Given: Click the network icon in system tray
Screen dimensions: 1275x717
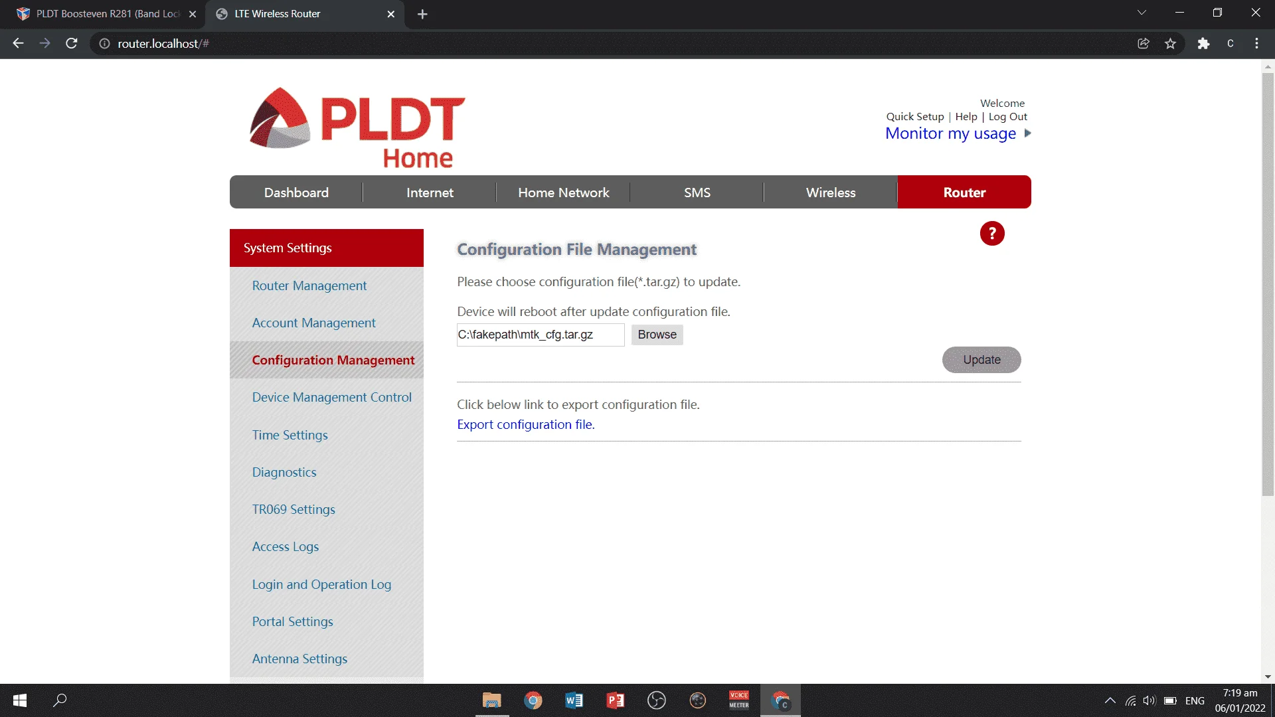Looking at the screenshot, I should click(x=1130, y=700).
